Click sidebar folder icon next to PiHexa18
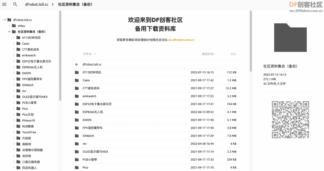Viewport: 324px width, 171px height. click(18, 120)
